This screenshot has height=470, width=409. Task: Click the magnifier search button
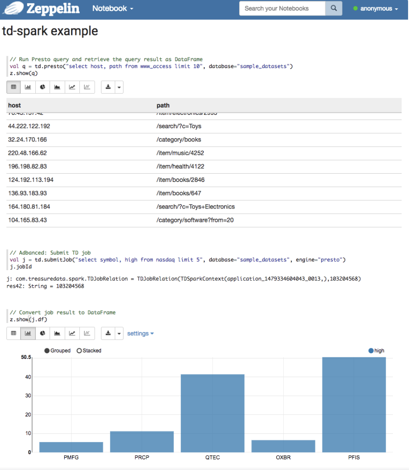click(x=334, y=8)
